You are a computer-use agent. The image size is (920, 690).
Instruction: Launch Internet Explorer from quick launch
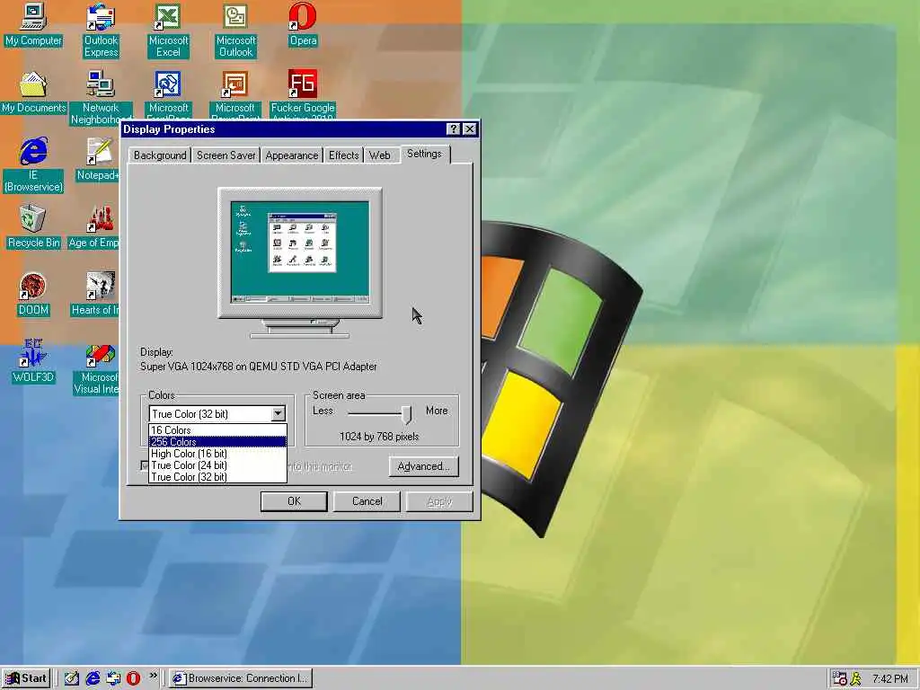(x=93, y=678)
